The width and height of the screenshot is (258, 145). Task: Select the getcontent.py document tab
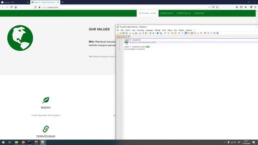[123, 37]
